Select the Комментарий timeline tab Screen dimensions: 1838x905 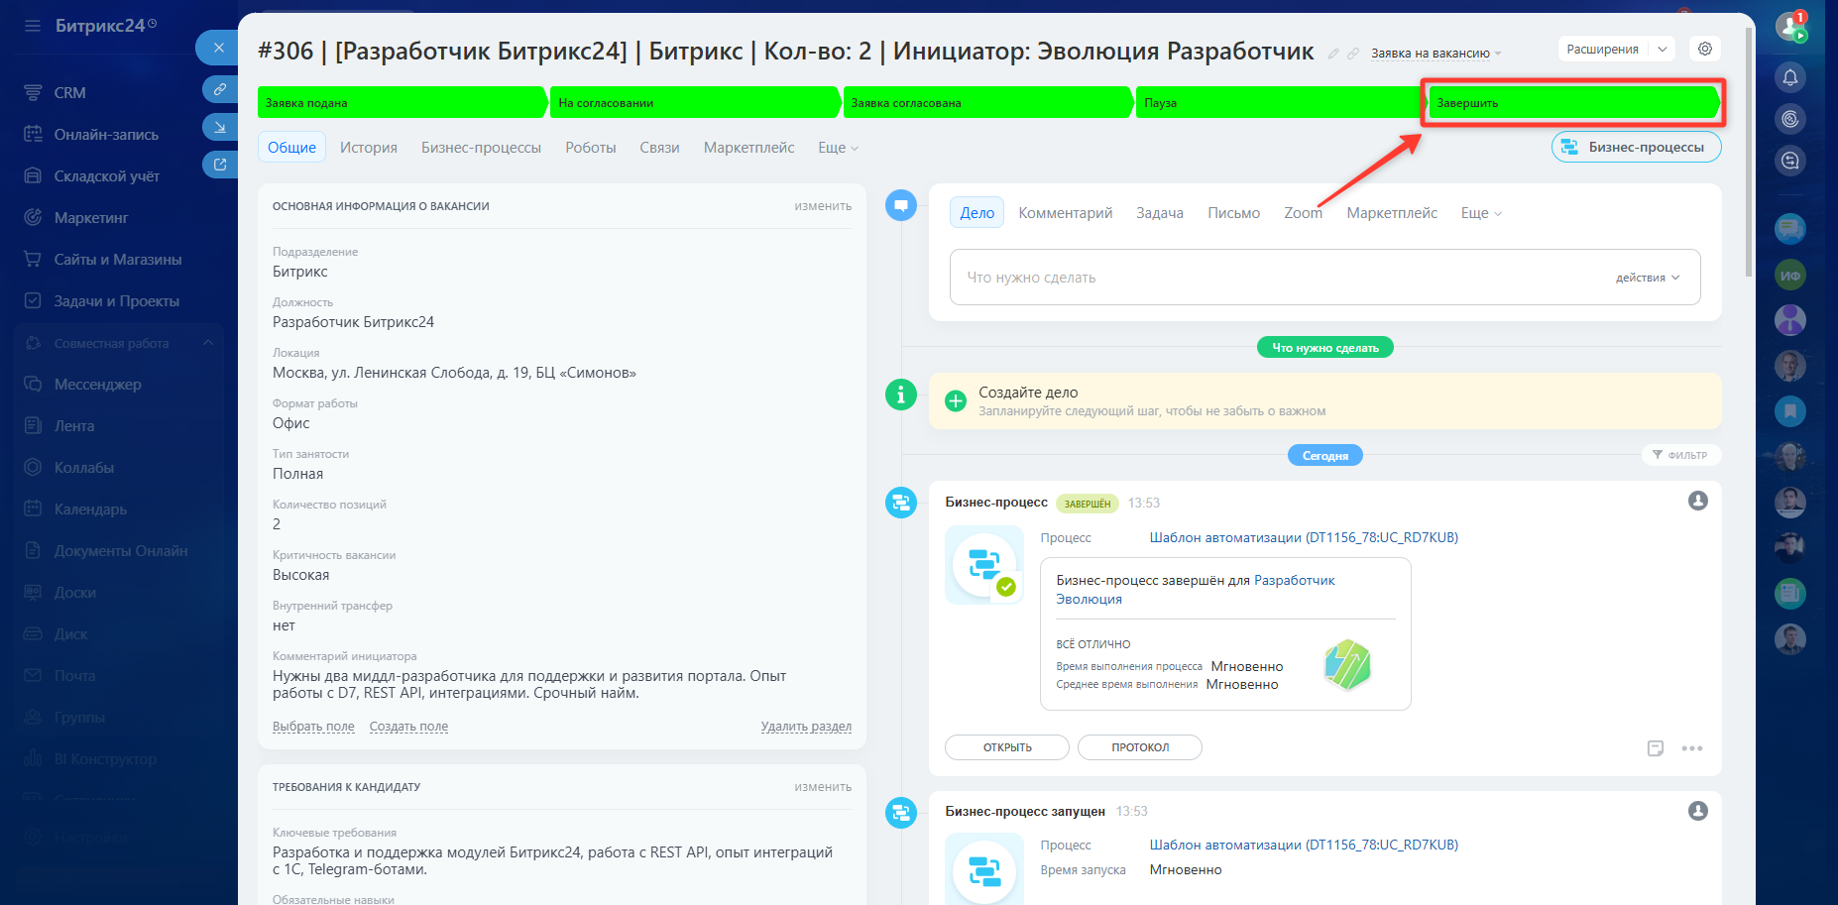1066,213
